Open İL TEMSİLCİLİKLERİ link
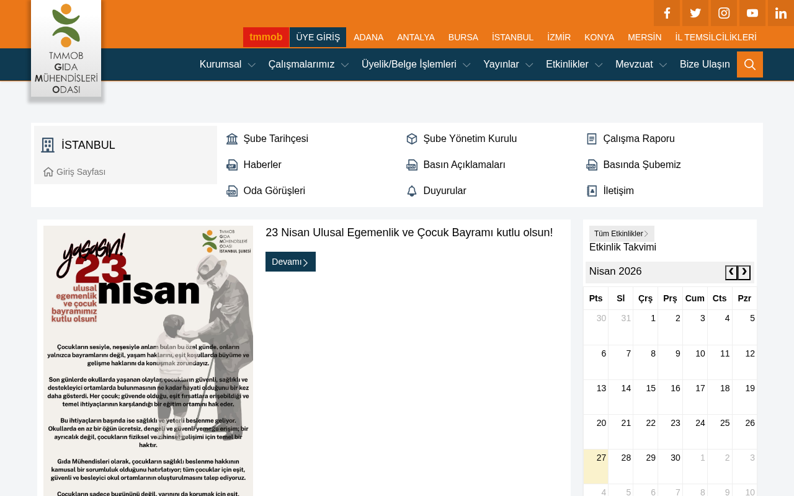The image size is (794, 496). click(716, 37)
